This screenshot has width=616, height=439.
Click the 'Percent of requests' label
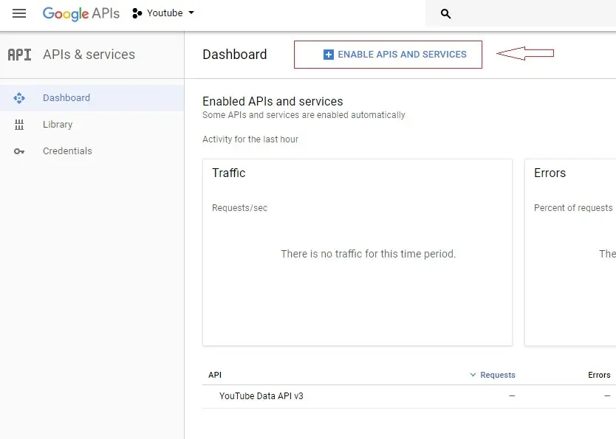point(573,208)
